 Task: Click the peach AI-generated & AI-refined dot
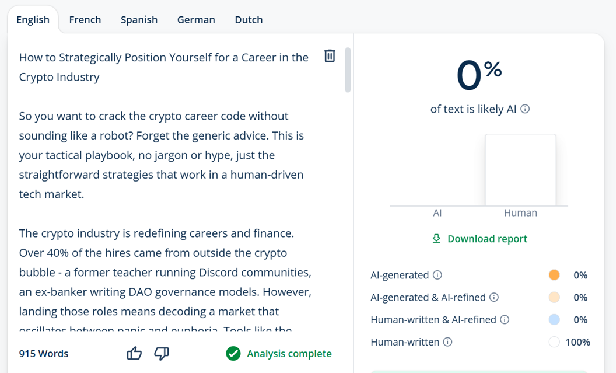point(554,297)
